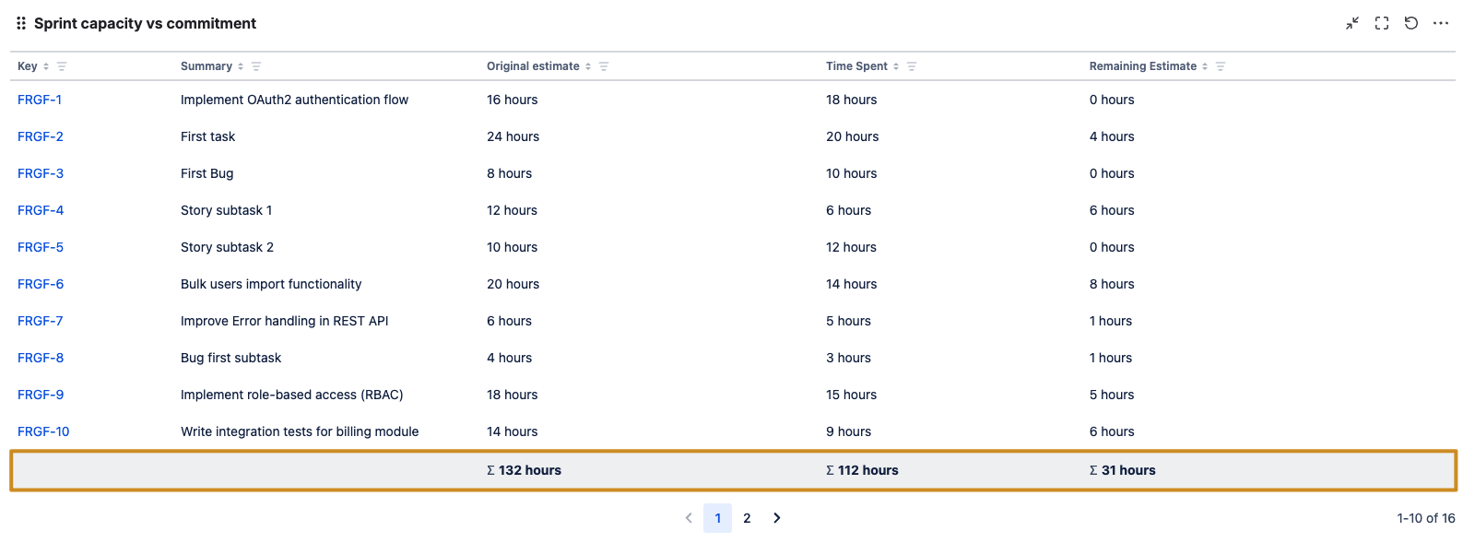Go to the next page using arrow
Viewport: 1463px width, 543px height.
(x=777, y=518)
